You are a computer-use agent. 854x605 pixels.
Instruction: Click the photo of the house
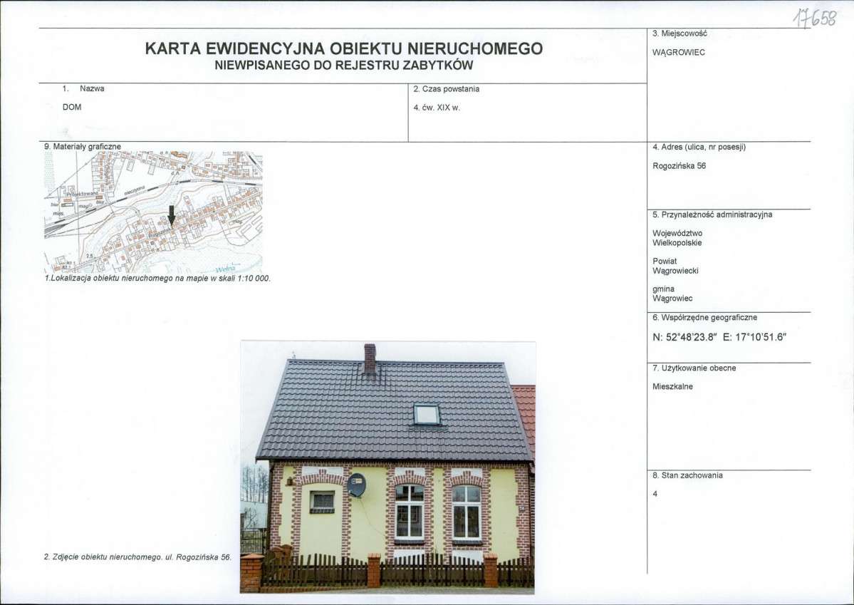point(387,467)
